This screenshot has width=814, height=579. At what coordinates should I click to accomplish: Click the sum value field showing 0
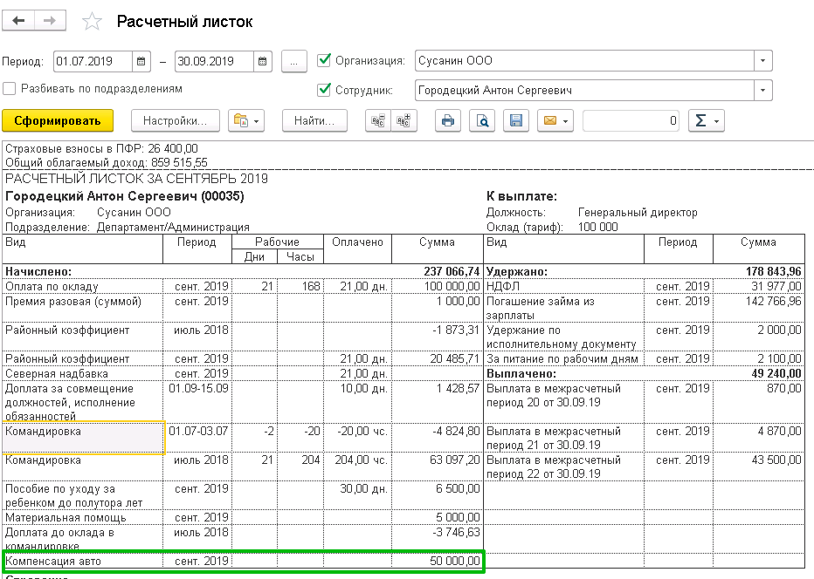[x=631, y=121]
